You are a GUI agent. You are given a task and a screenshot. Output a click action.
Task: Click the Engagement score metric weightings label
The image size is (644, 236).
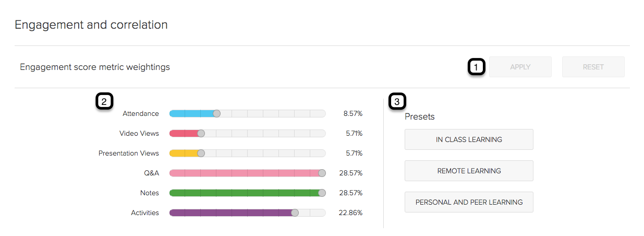tap(95, 67)
